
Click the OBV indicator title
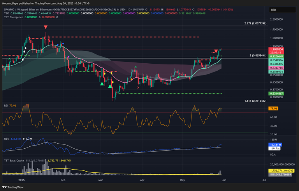(6, 137)
